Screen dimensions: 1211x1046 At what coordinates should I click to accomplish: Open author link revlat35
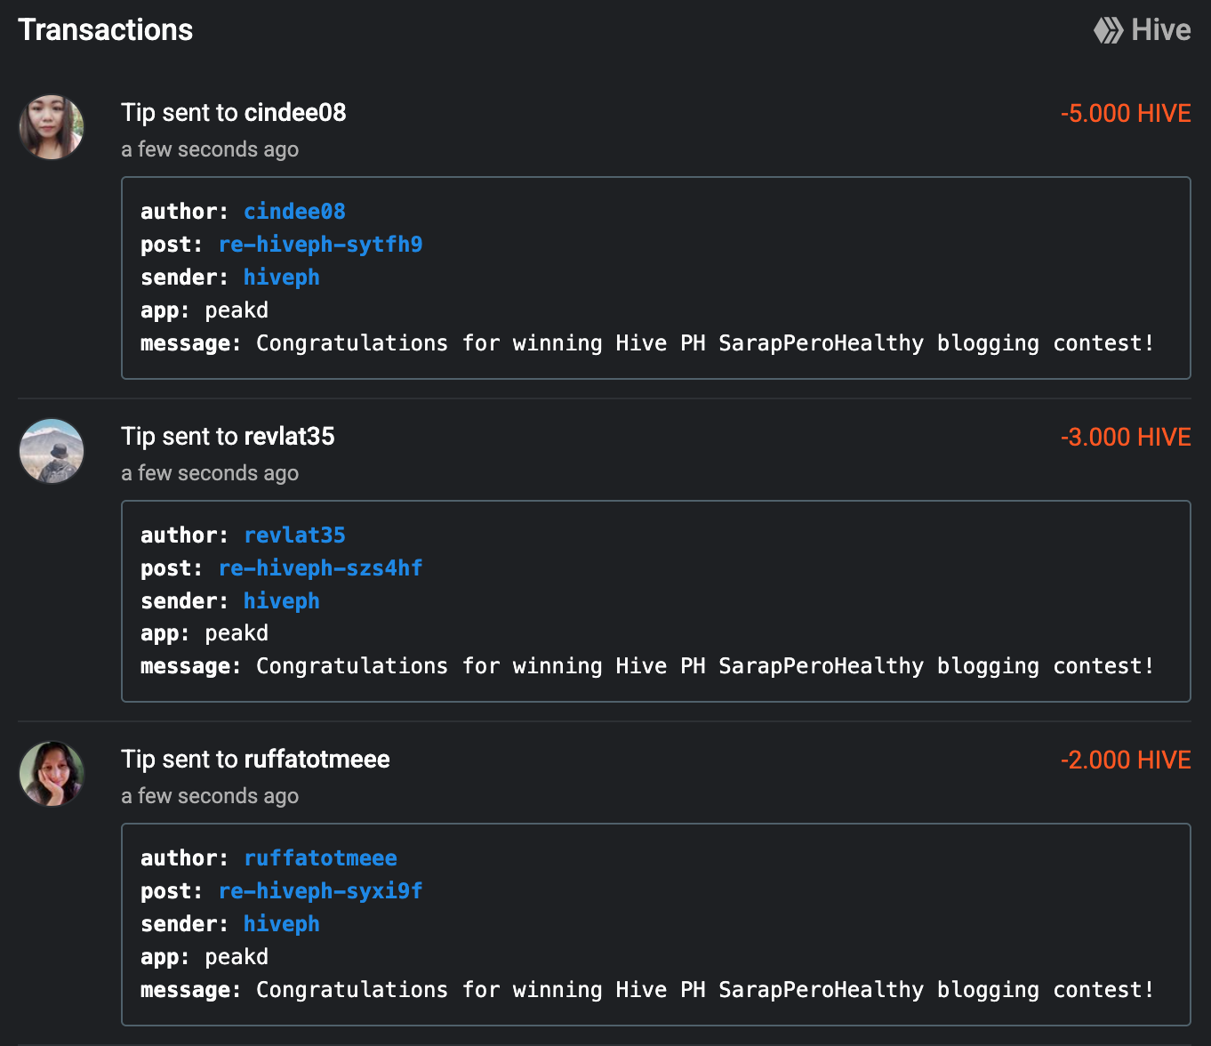[x=294, y=535]
